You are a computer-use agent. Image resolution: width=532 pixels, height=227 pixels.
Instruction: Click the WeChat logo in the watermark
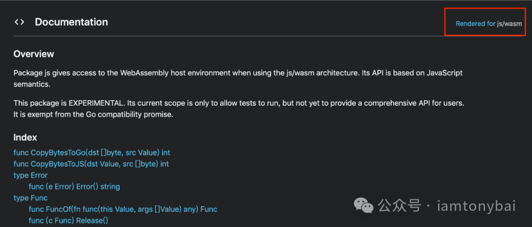(x=364, y=206)
